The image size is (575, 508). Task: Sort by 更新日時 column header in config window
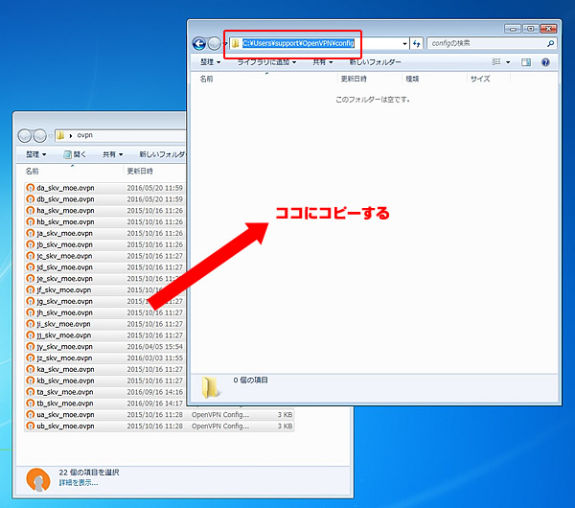(x=355, y=80)
